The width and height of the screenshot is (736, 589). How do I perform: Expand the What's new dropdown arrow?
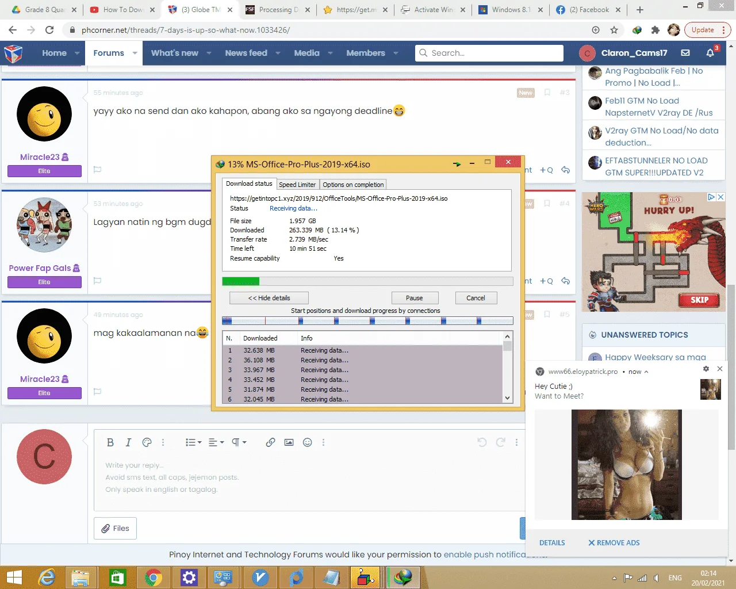click(x=209, y=53)
